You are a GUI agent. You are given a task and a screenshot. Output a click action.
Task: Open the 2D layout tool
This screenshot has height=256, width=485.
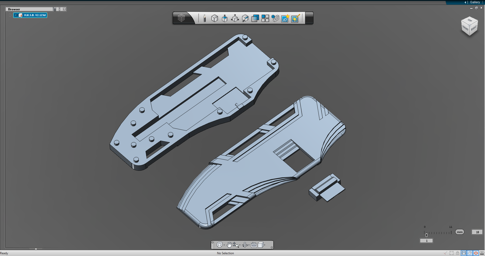[285, 18]
